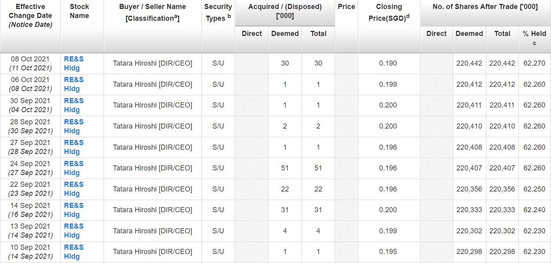Click RE&S Hldg link for 30 Sep 2021 trade
This screenshot has height=263, width=551.
point(74,105)
